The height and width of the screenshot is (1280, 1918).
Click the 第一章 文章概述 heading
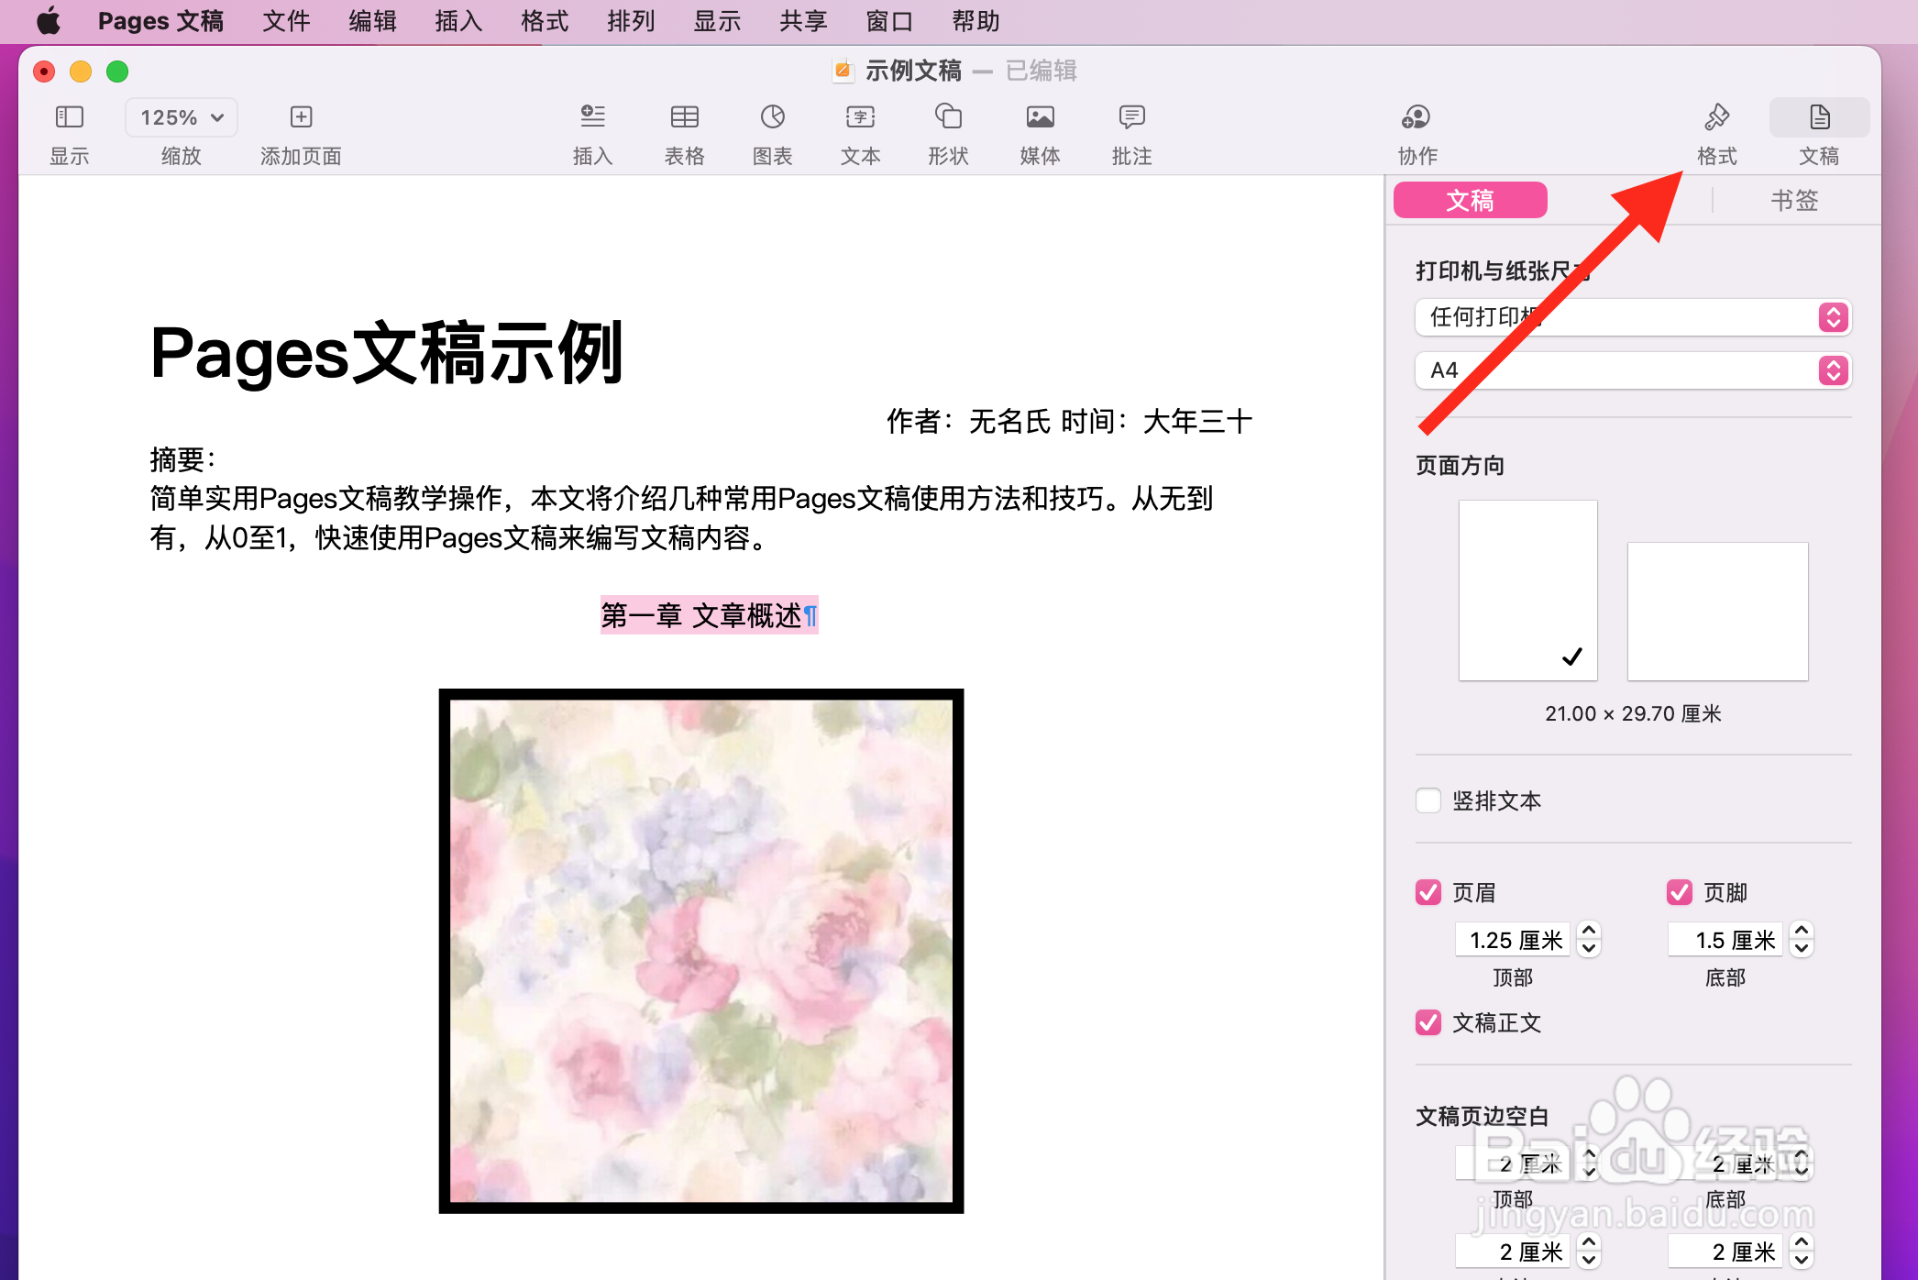click(702, 615)
